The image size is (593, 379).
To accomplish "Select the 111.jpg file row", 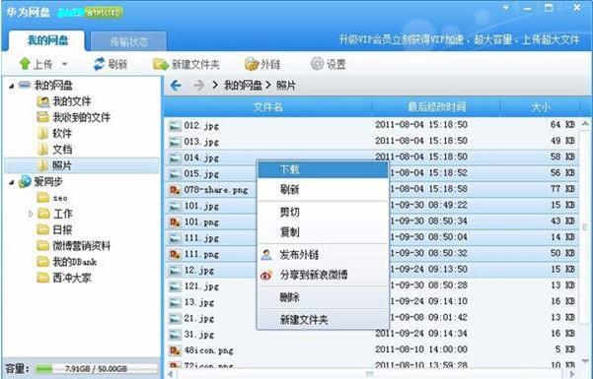I will pos(372,238).
